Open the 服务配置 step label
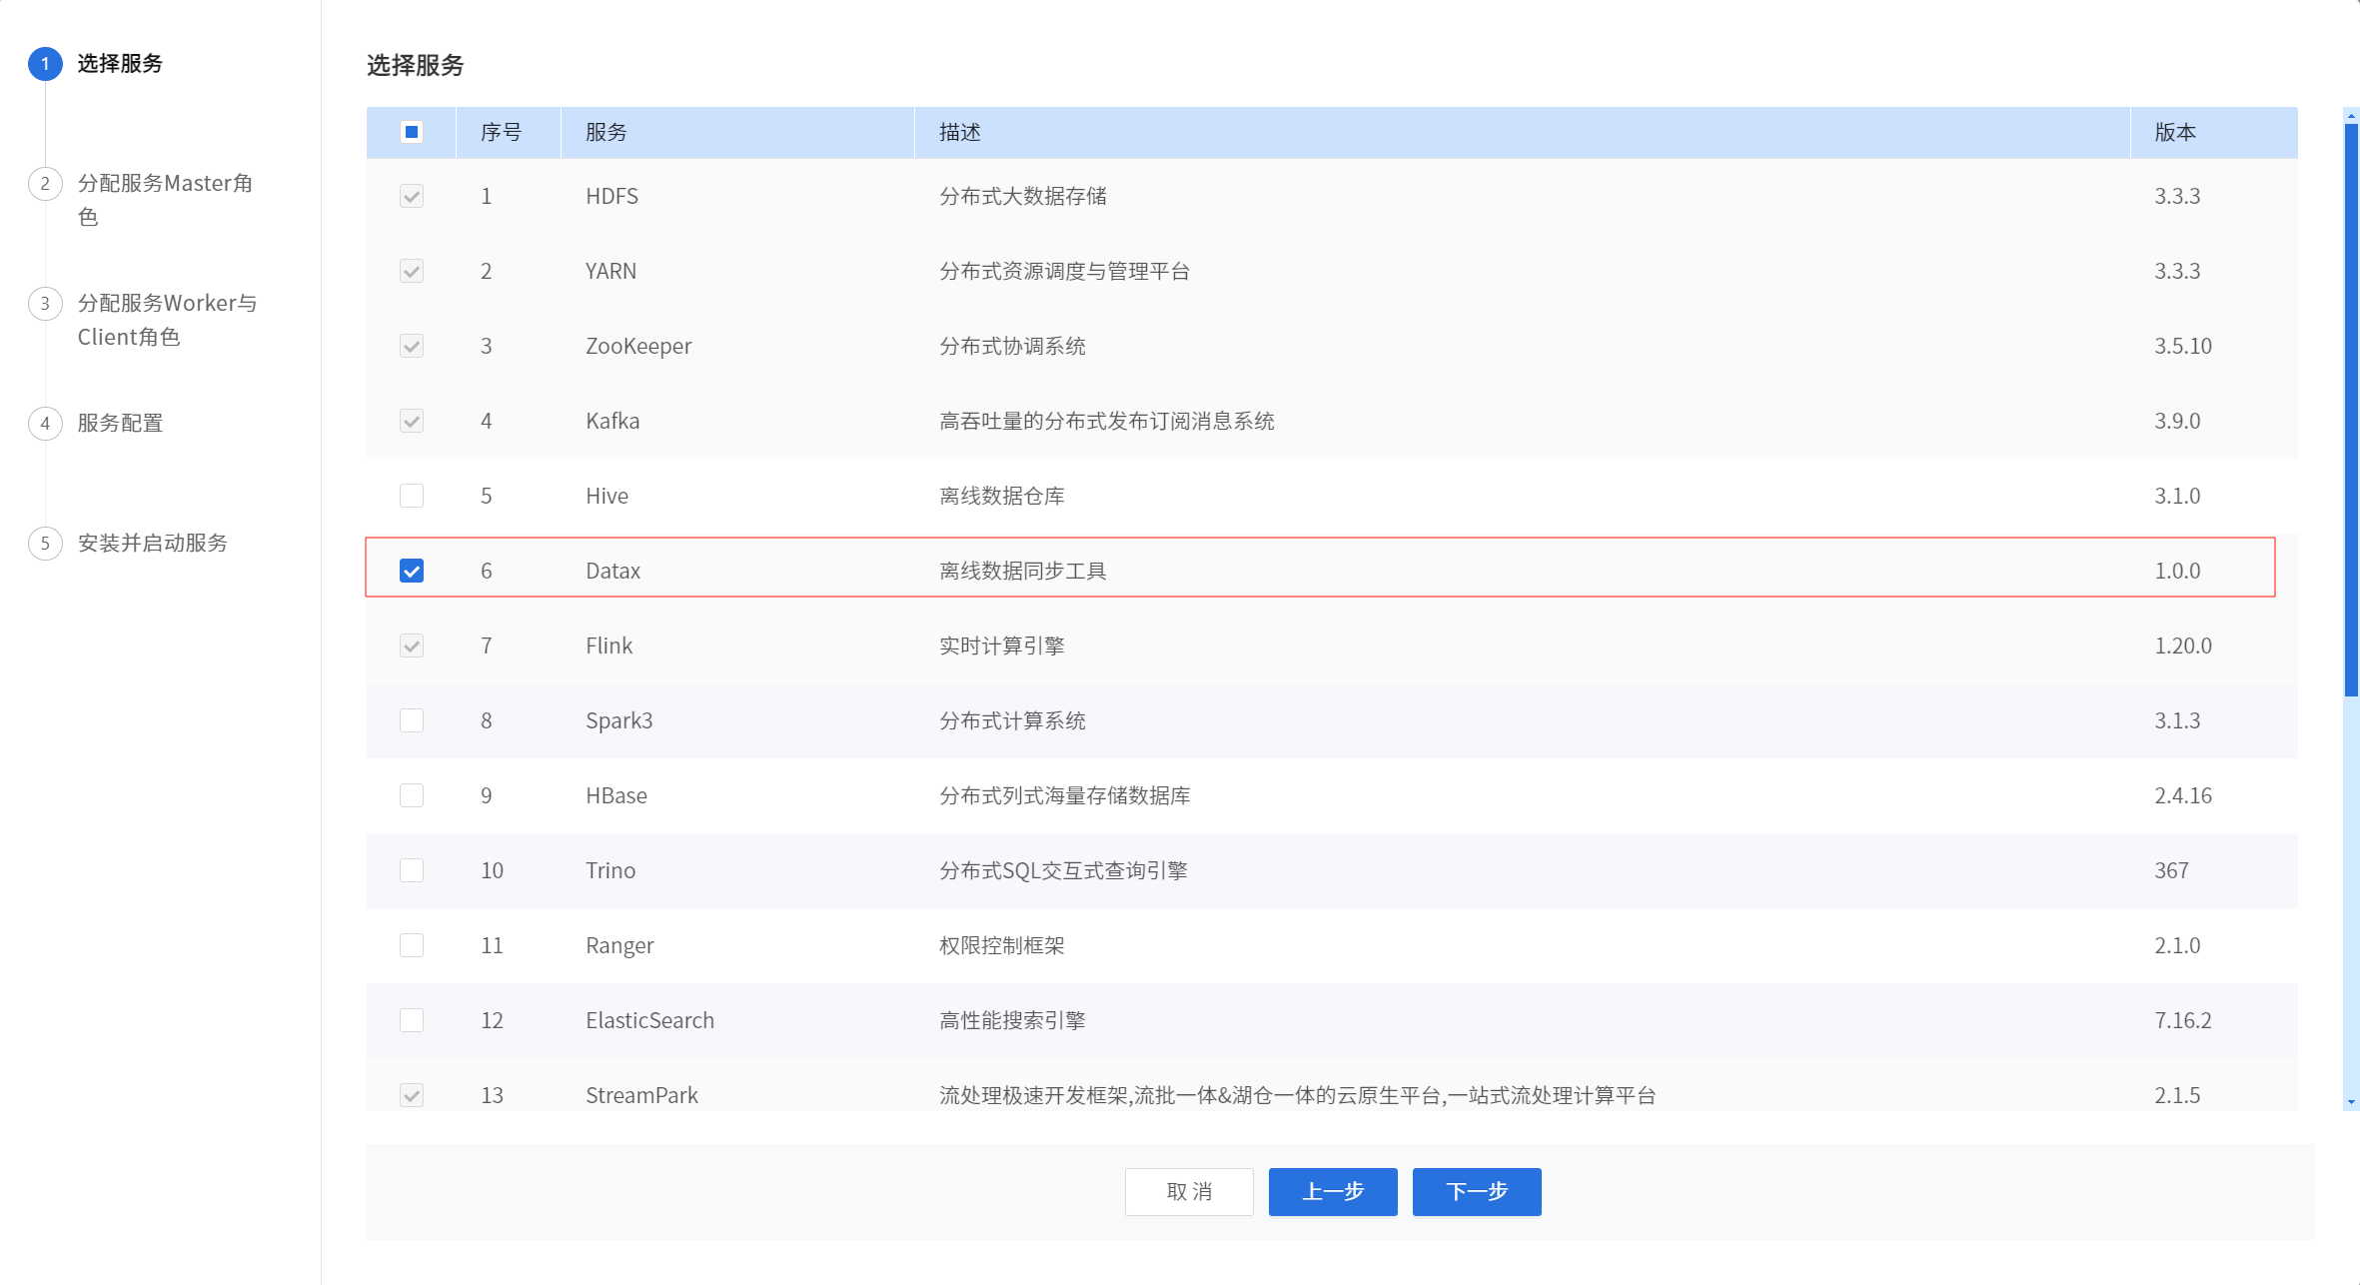 point(120,424)
